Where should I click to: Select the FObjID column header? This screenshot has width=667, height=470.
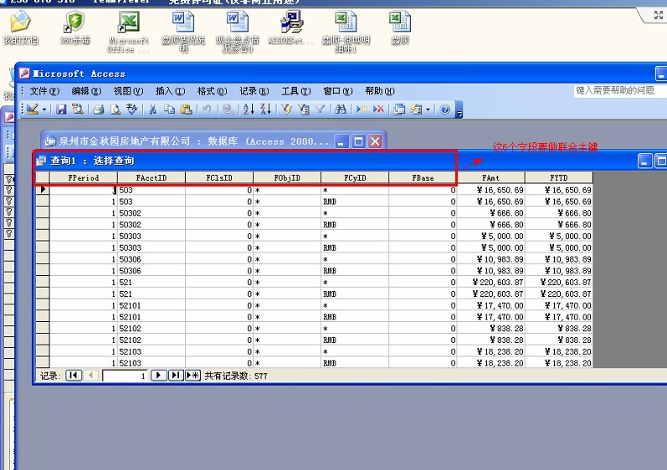click(x=287, y=177)
